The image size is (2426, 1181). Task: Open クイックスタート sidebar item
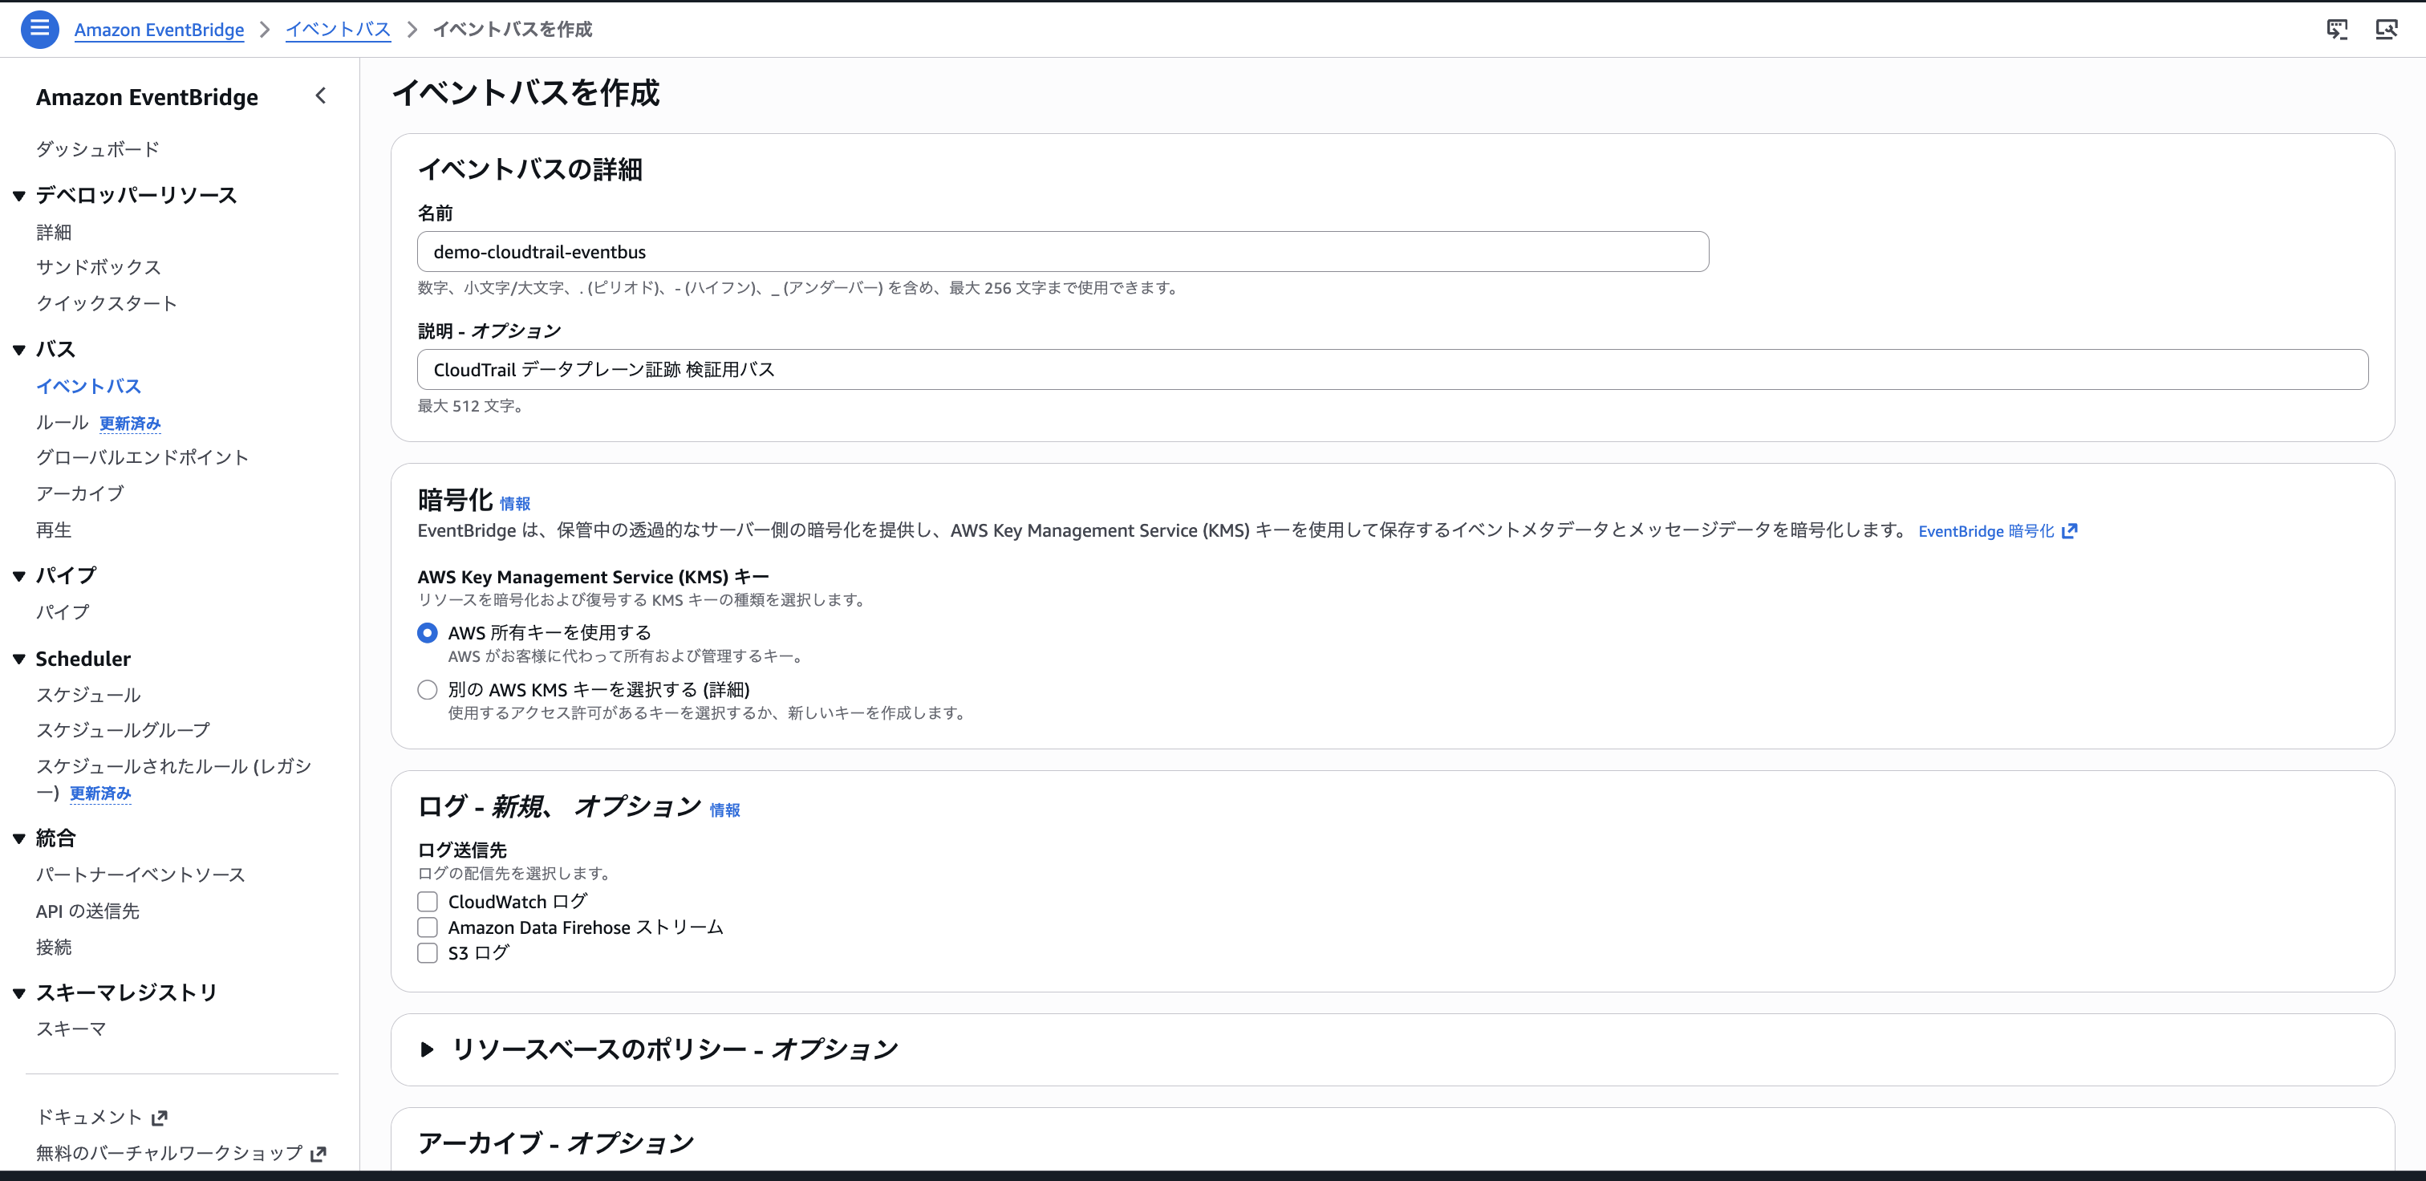point(107,303)
